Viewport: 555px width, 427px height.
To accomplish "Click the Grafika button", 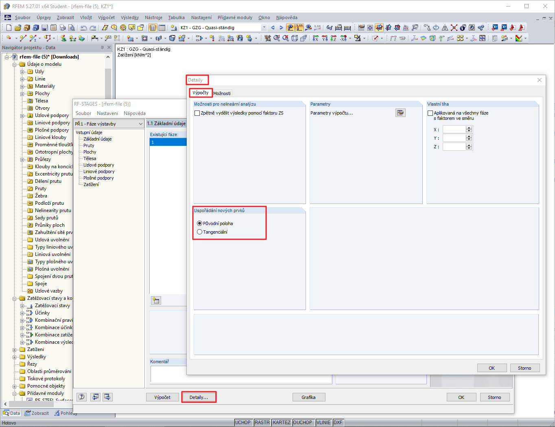I will point(308,397).
